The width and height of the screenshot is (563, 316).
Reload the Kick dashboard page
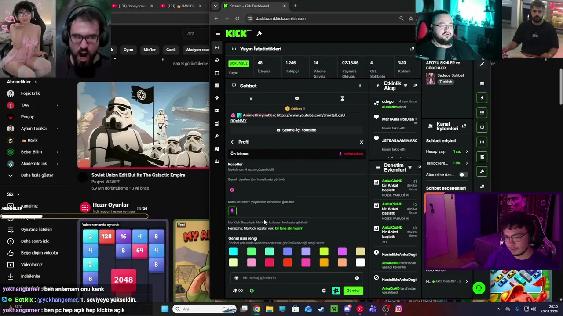pyautogui.click(x=238, y=18)
